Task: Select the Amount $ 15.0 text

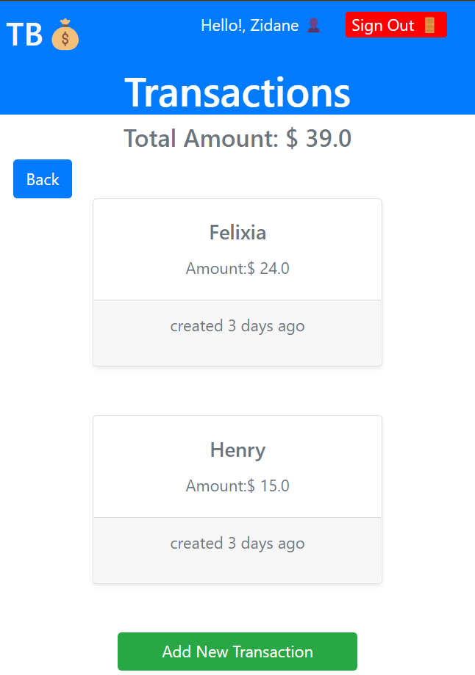Action: tap(238, 486)
